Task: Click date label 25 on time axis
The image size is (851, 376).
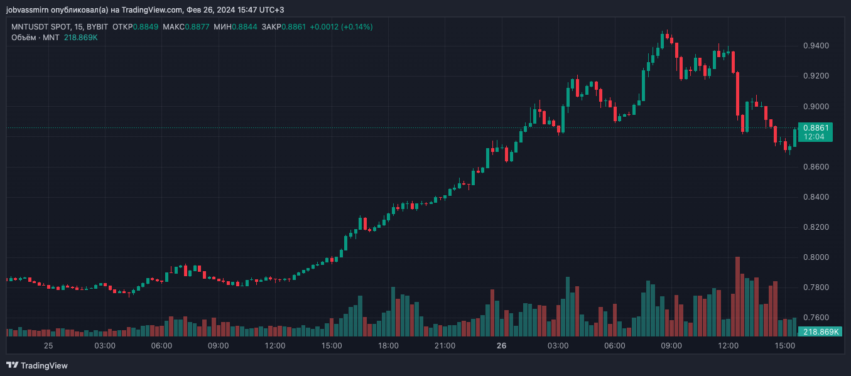Action: click(48, 346)
